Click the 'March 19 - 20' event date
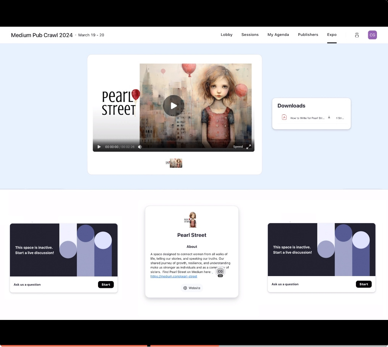 pyautogui.click(x=91, y=35)
